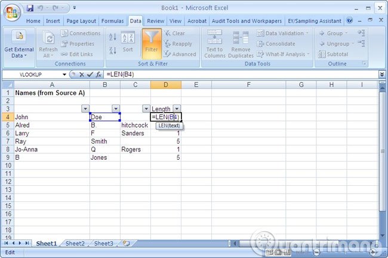The width and height of the screenshot is (388, 258).
Task: Select row 7 header
Action: (8, 141)
